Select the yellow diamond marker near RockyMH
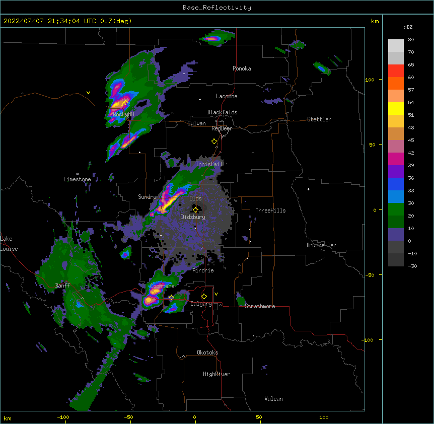The image size is (434, 424). click(x=125, y=103)
